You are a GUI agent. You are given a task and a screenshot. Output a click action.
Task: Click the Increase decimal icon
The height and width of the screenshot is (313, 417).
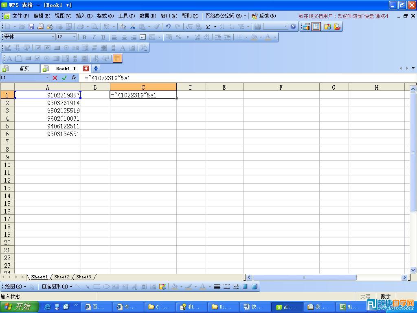tap(198, 37)
